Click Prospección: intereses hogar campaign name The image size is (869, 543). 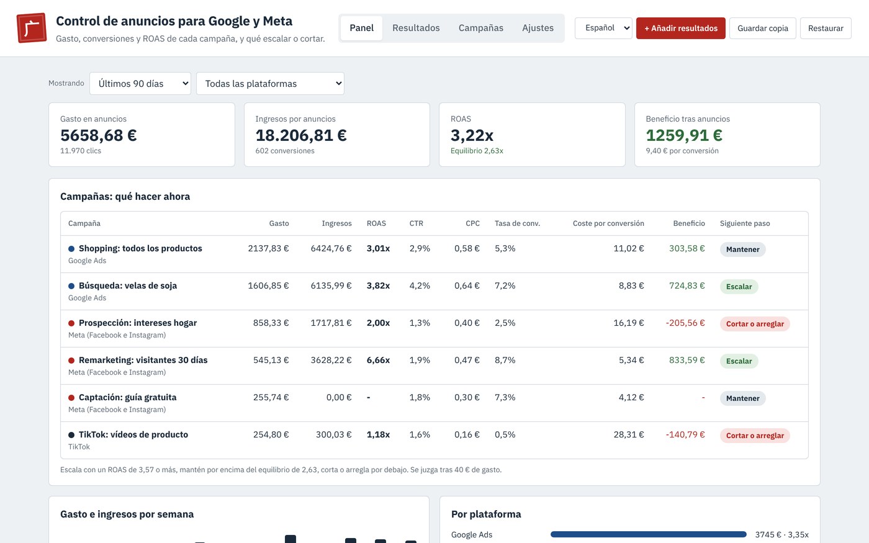[138, 323]
